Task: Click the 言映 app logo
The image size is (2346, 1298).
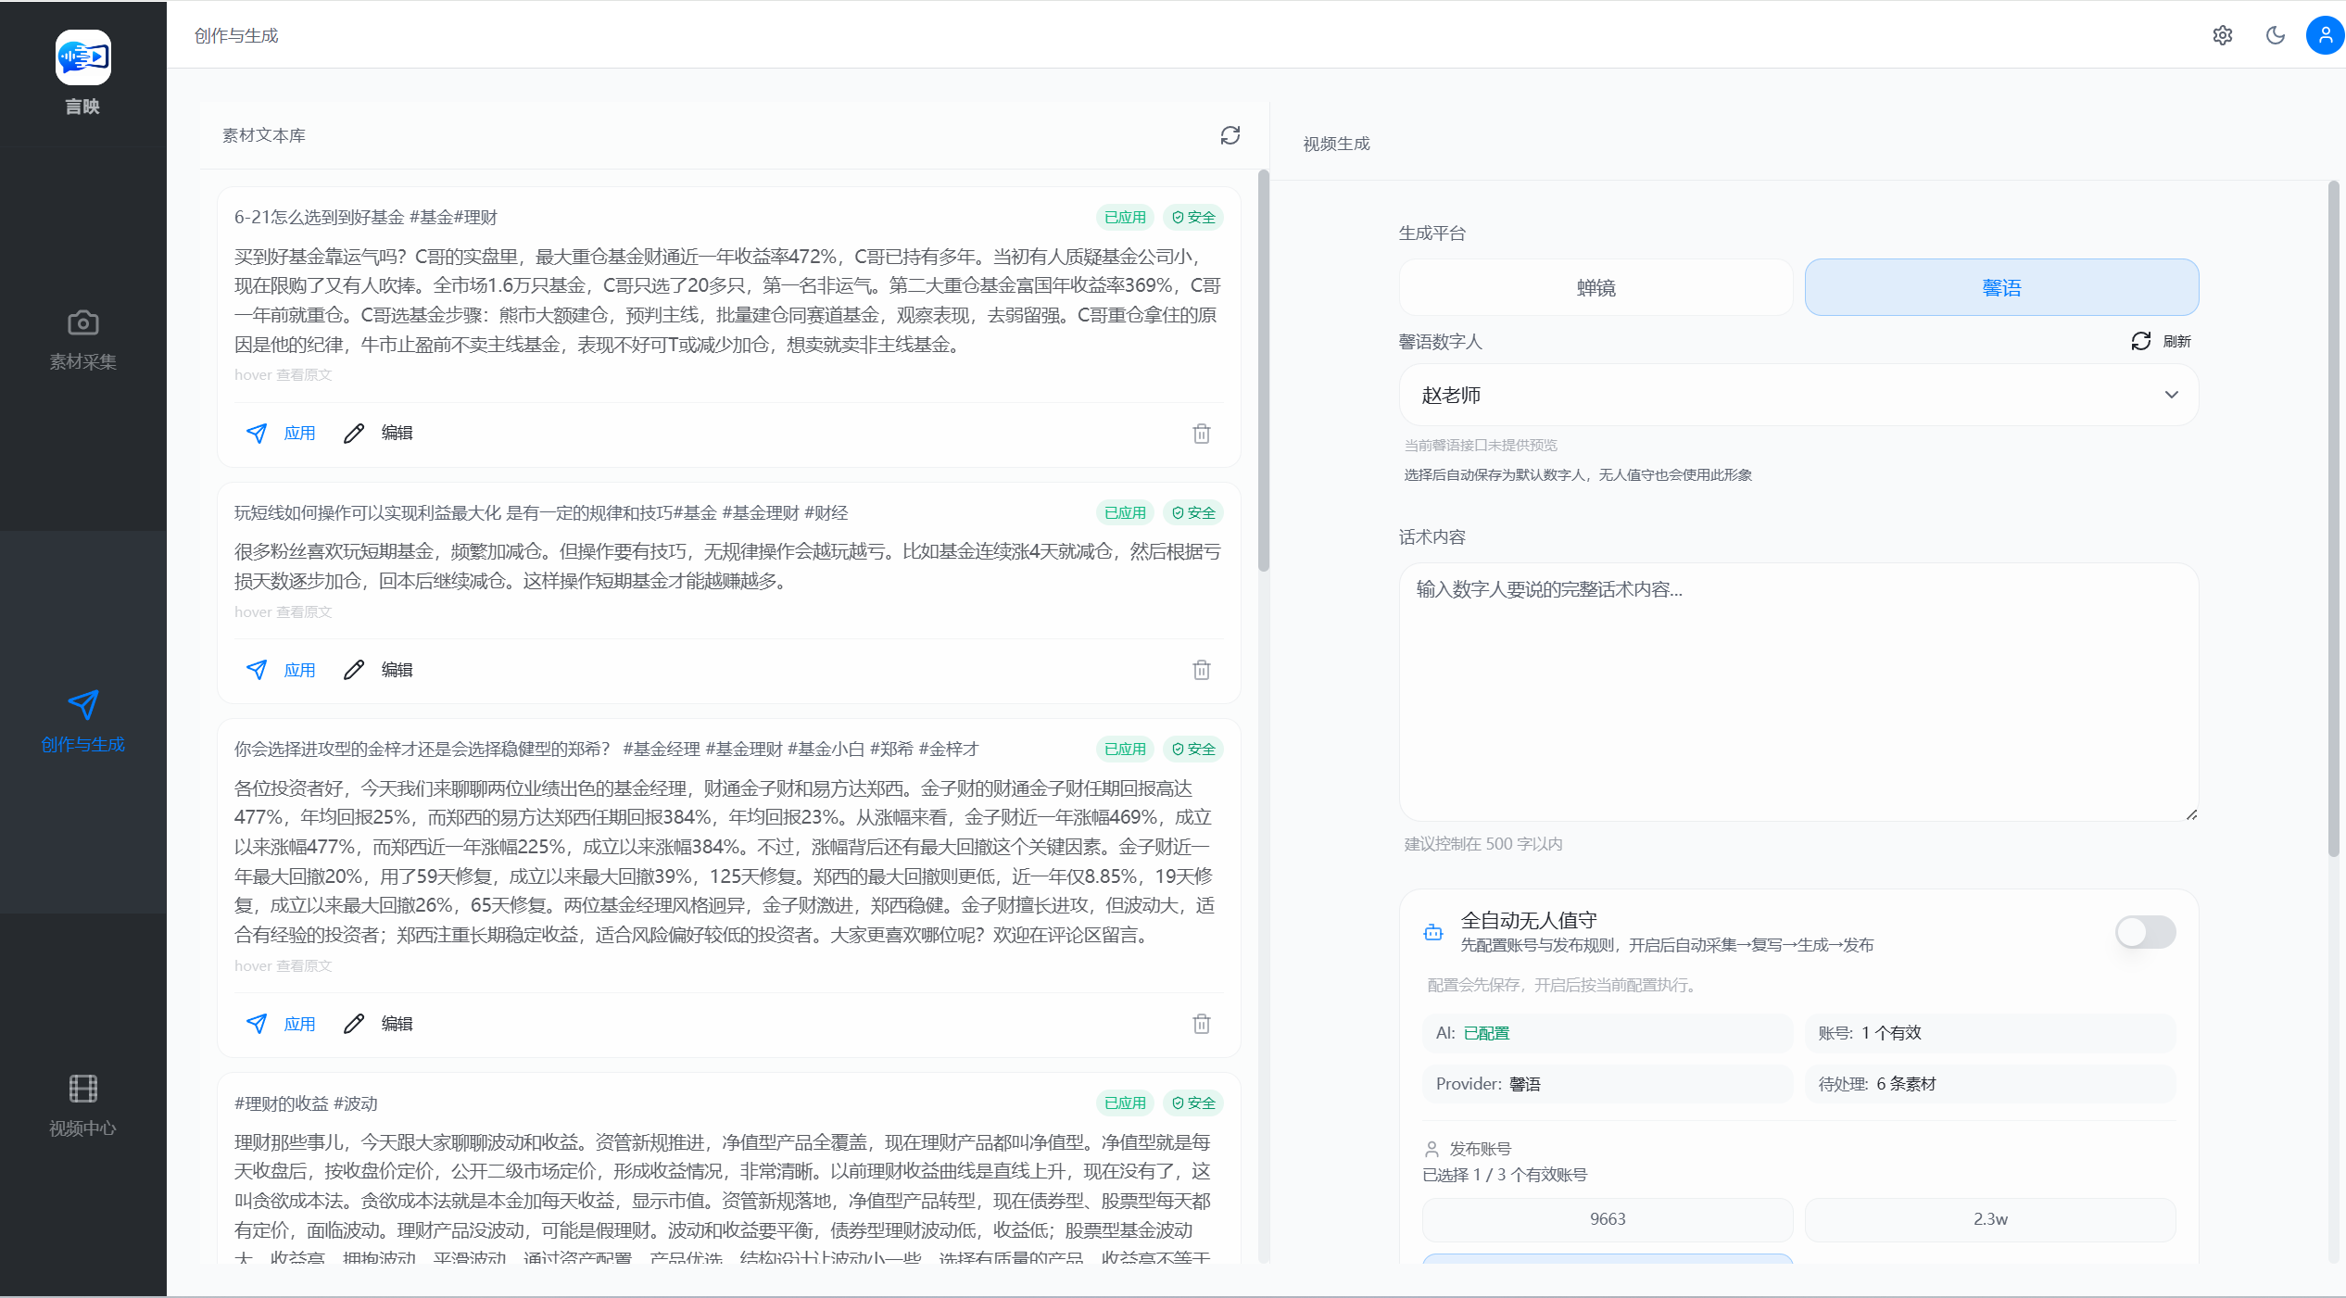Action: point(82,57)
